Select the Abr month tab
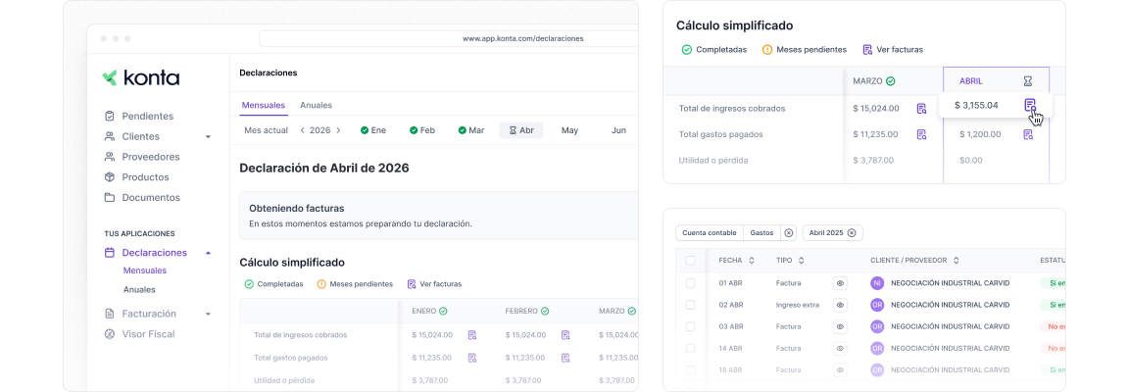 pyautogui.click(x=521, y=130)
